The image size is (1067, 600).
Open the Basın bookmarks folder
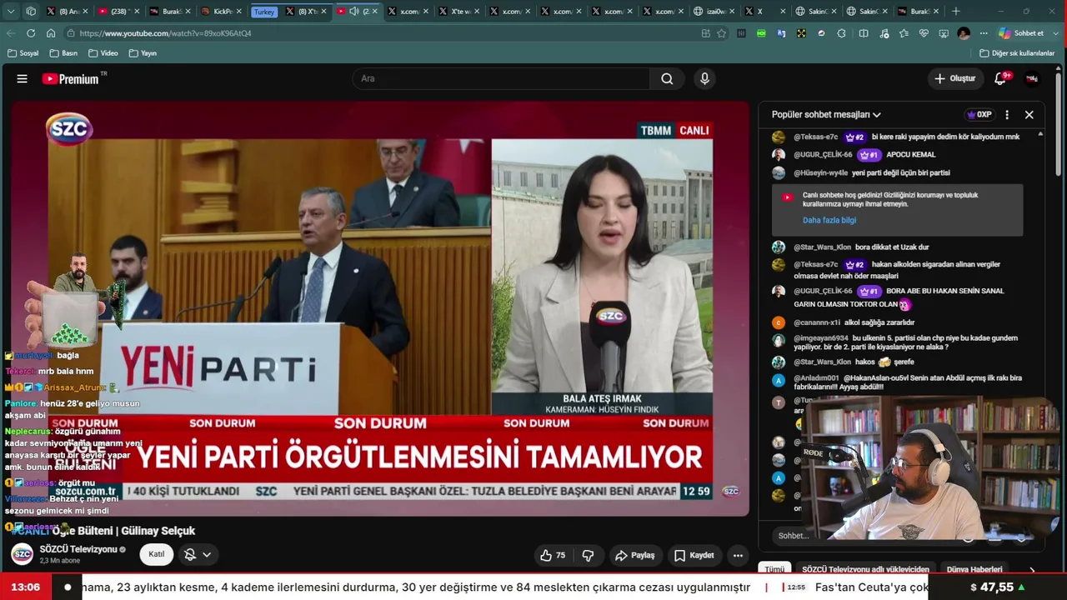pyautogui.click(x=63, y=53)
